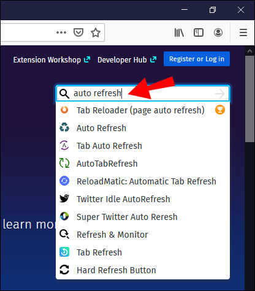Toggle the sidebar view icon
This screenshot has height=291, width=255.
[x=199, y=32]
